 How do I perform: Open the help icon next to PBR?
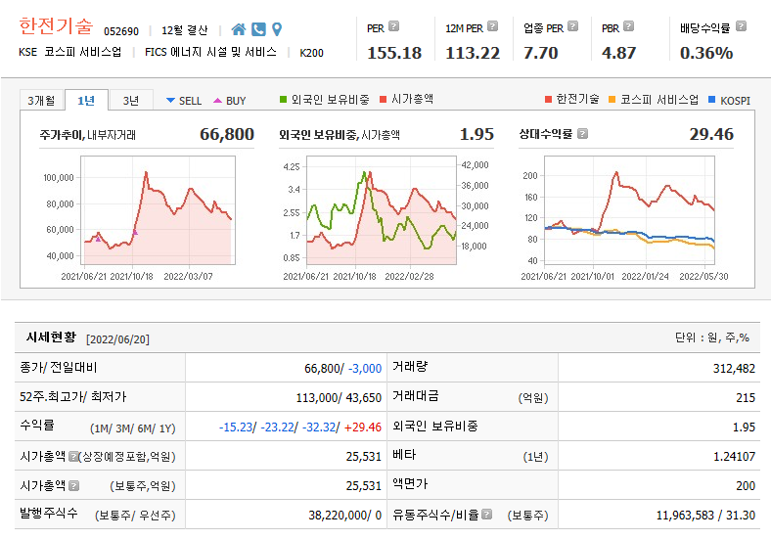628,26
